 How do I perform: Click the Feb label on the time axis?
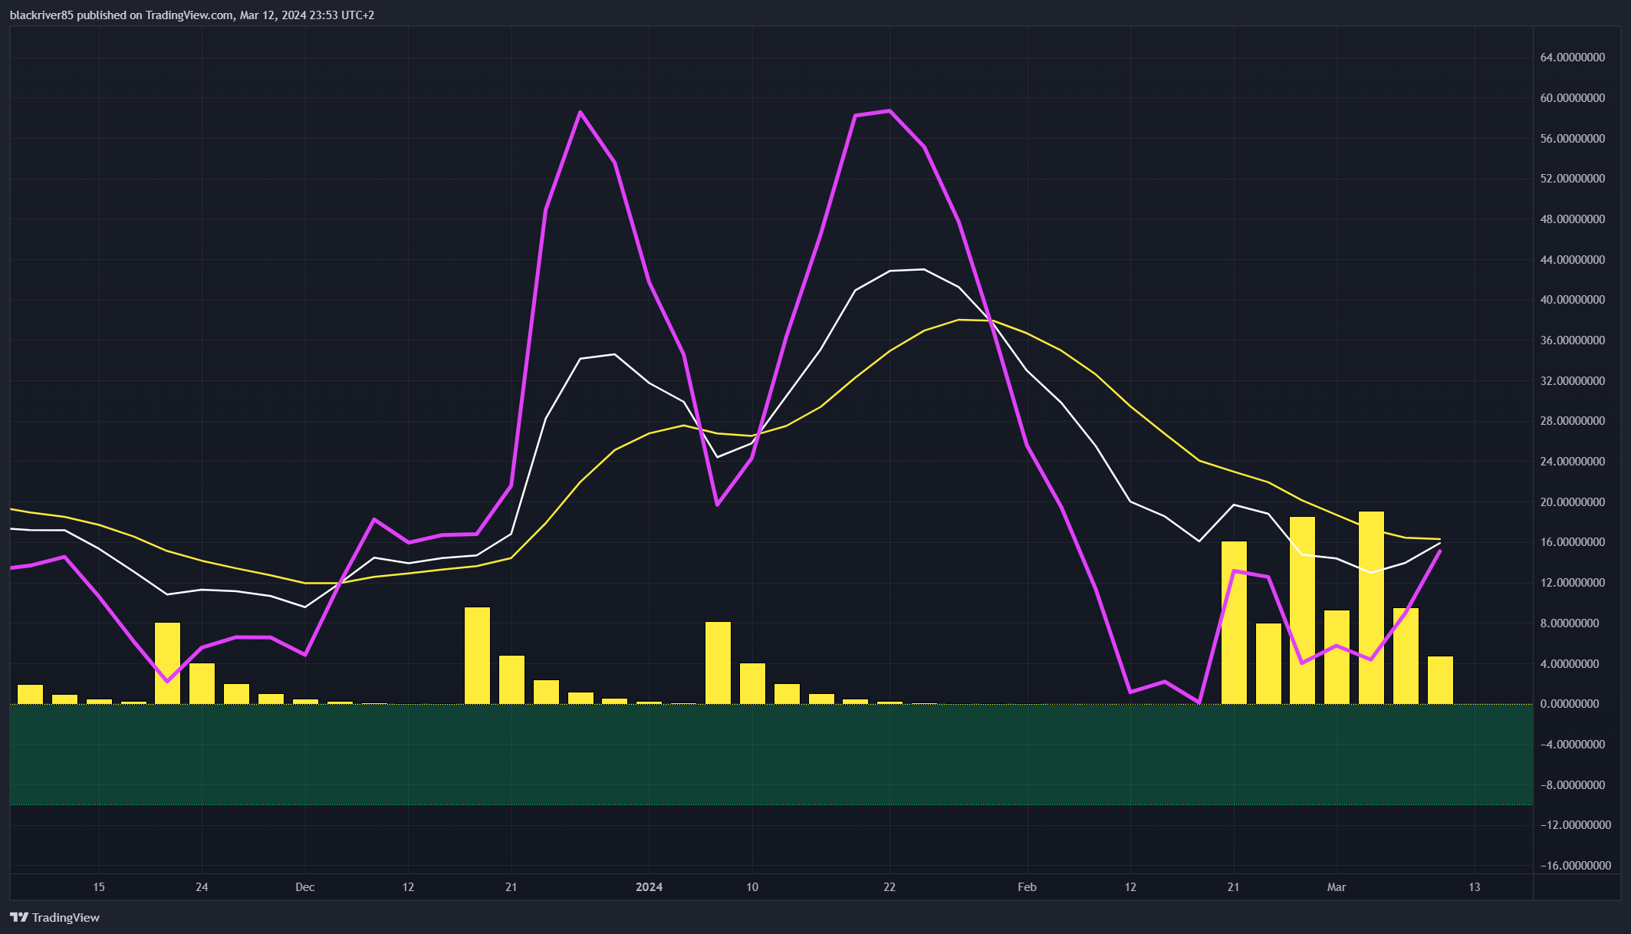[1027, 887]
